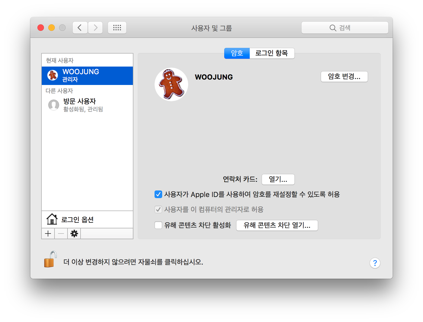The image size is (423, 322).
Task: Click the forward navigation arrow
Action: coord(95,27)
